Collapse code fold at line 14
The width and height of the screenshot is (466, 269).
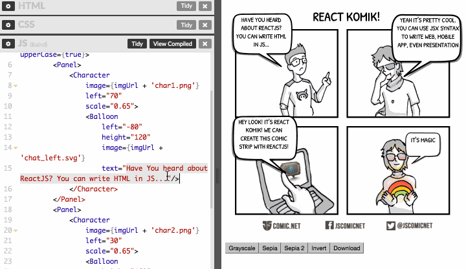coord(16,148)
